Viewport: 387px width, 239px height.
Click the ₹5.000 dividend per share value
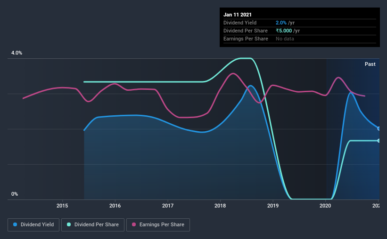pyautogui.click(x=284, y=31)
